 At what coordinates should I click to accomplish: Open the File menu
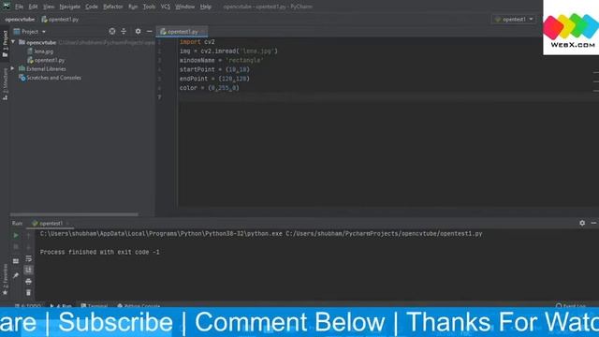pos(19,7)
